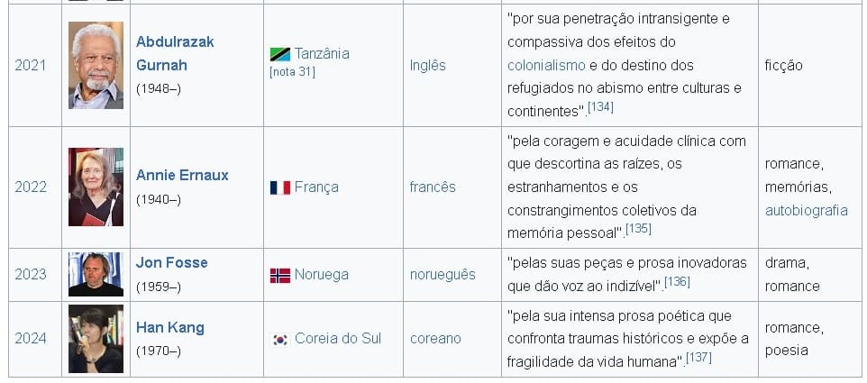
Task: Open Abdulrazak Gurnah's portrait photo
Action: coord(96,65)
